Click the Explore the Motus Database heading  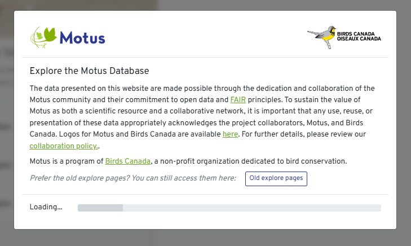89,71
